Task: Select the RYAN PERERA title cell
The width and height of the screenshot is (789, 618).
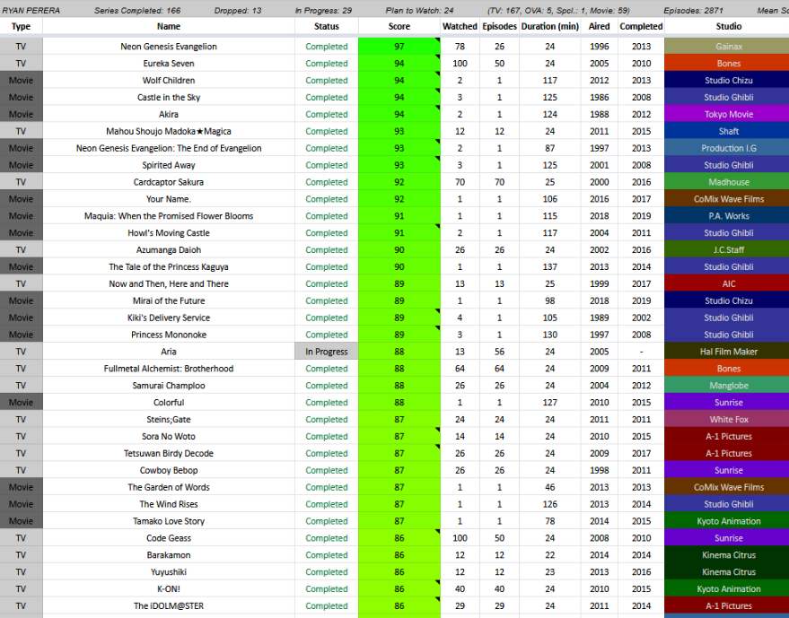Action: (x=31, y=11)
